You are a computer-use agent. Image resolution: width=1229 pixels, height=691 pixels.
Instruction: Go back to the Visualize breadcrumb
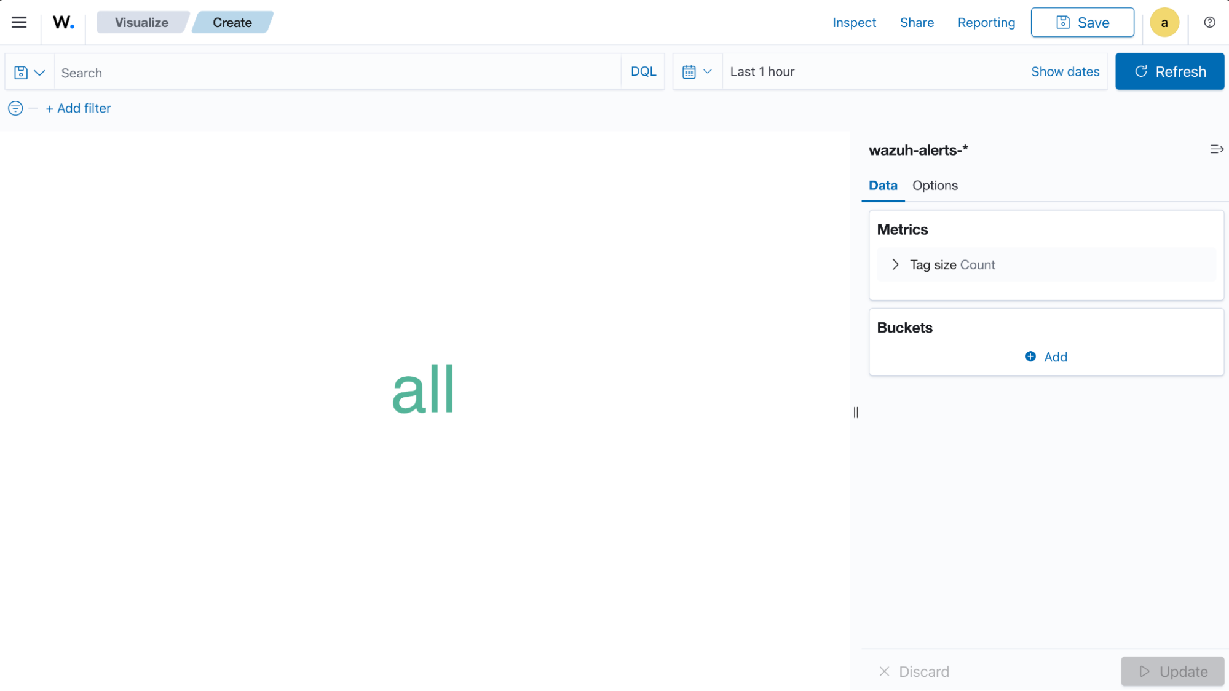[x=142, y=22]
